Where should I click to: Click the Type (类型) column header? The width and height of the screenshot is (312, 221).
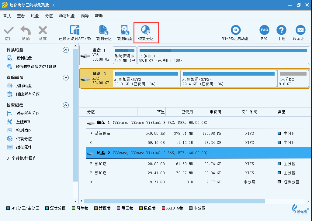click(294, 112)
